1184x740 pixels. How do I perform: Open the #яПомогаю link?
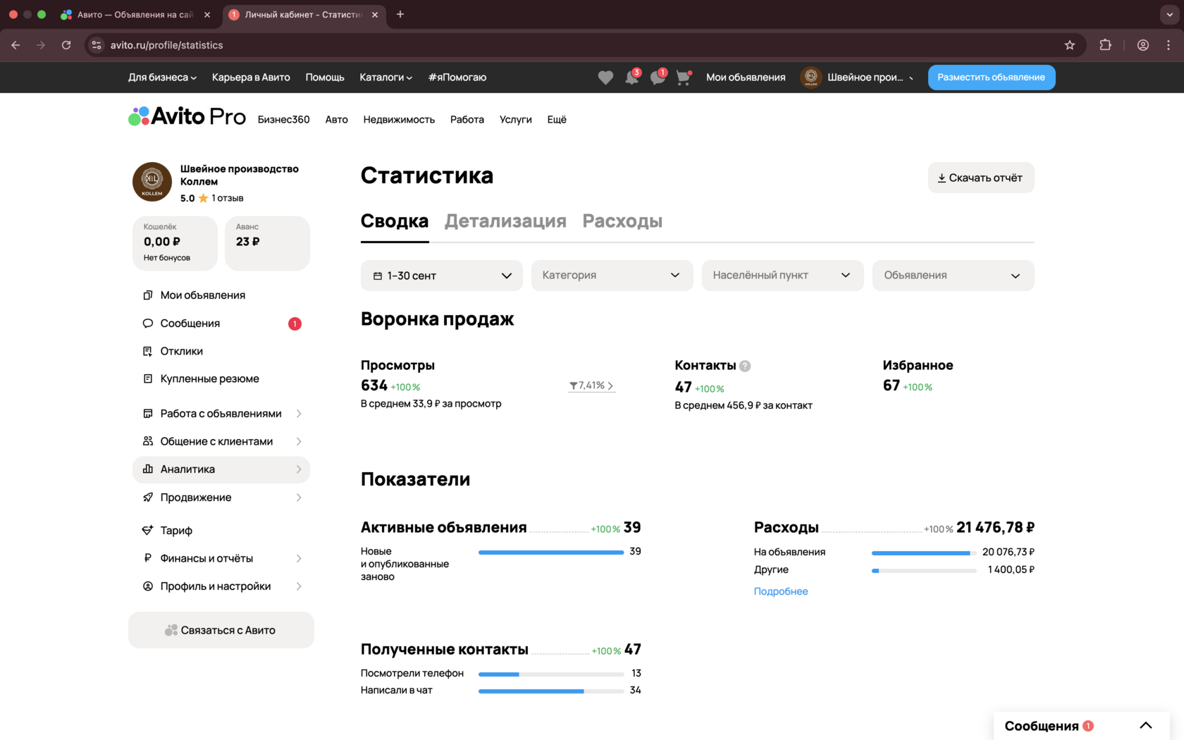(457, 78)
